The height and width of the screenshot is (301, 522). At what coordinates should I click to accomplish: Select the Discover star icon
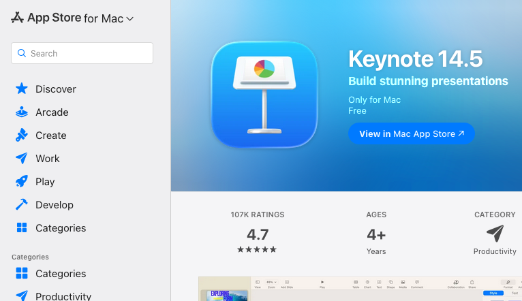(22, 89)
